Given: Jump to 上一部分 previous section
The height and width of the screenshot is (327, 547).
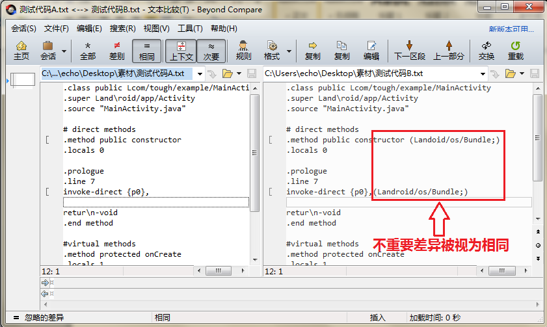Looking at the screenshot, I should click(x=449, y=51).
